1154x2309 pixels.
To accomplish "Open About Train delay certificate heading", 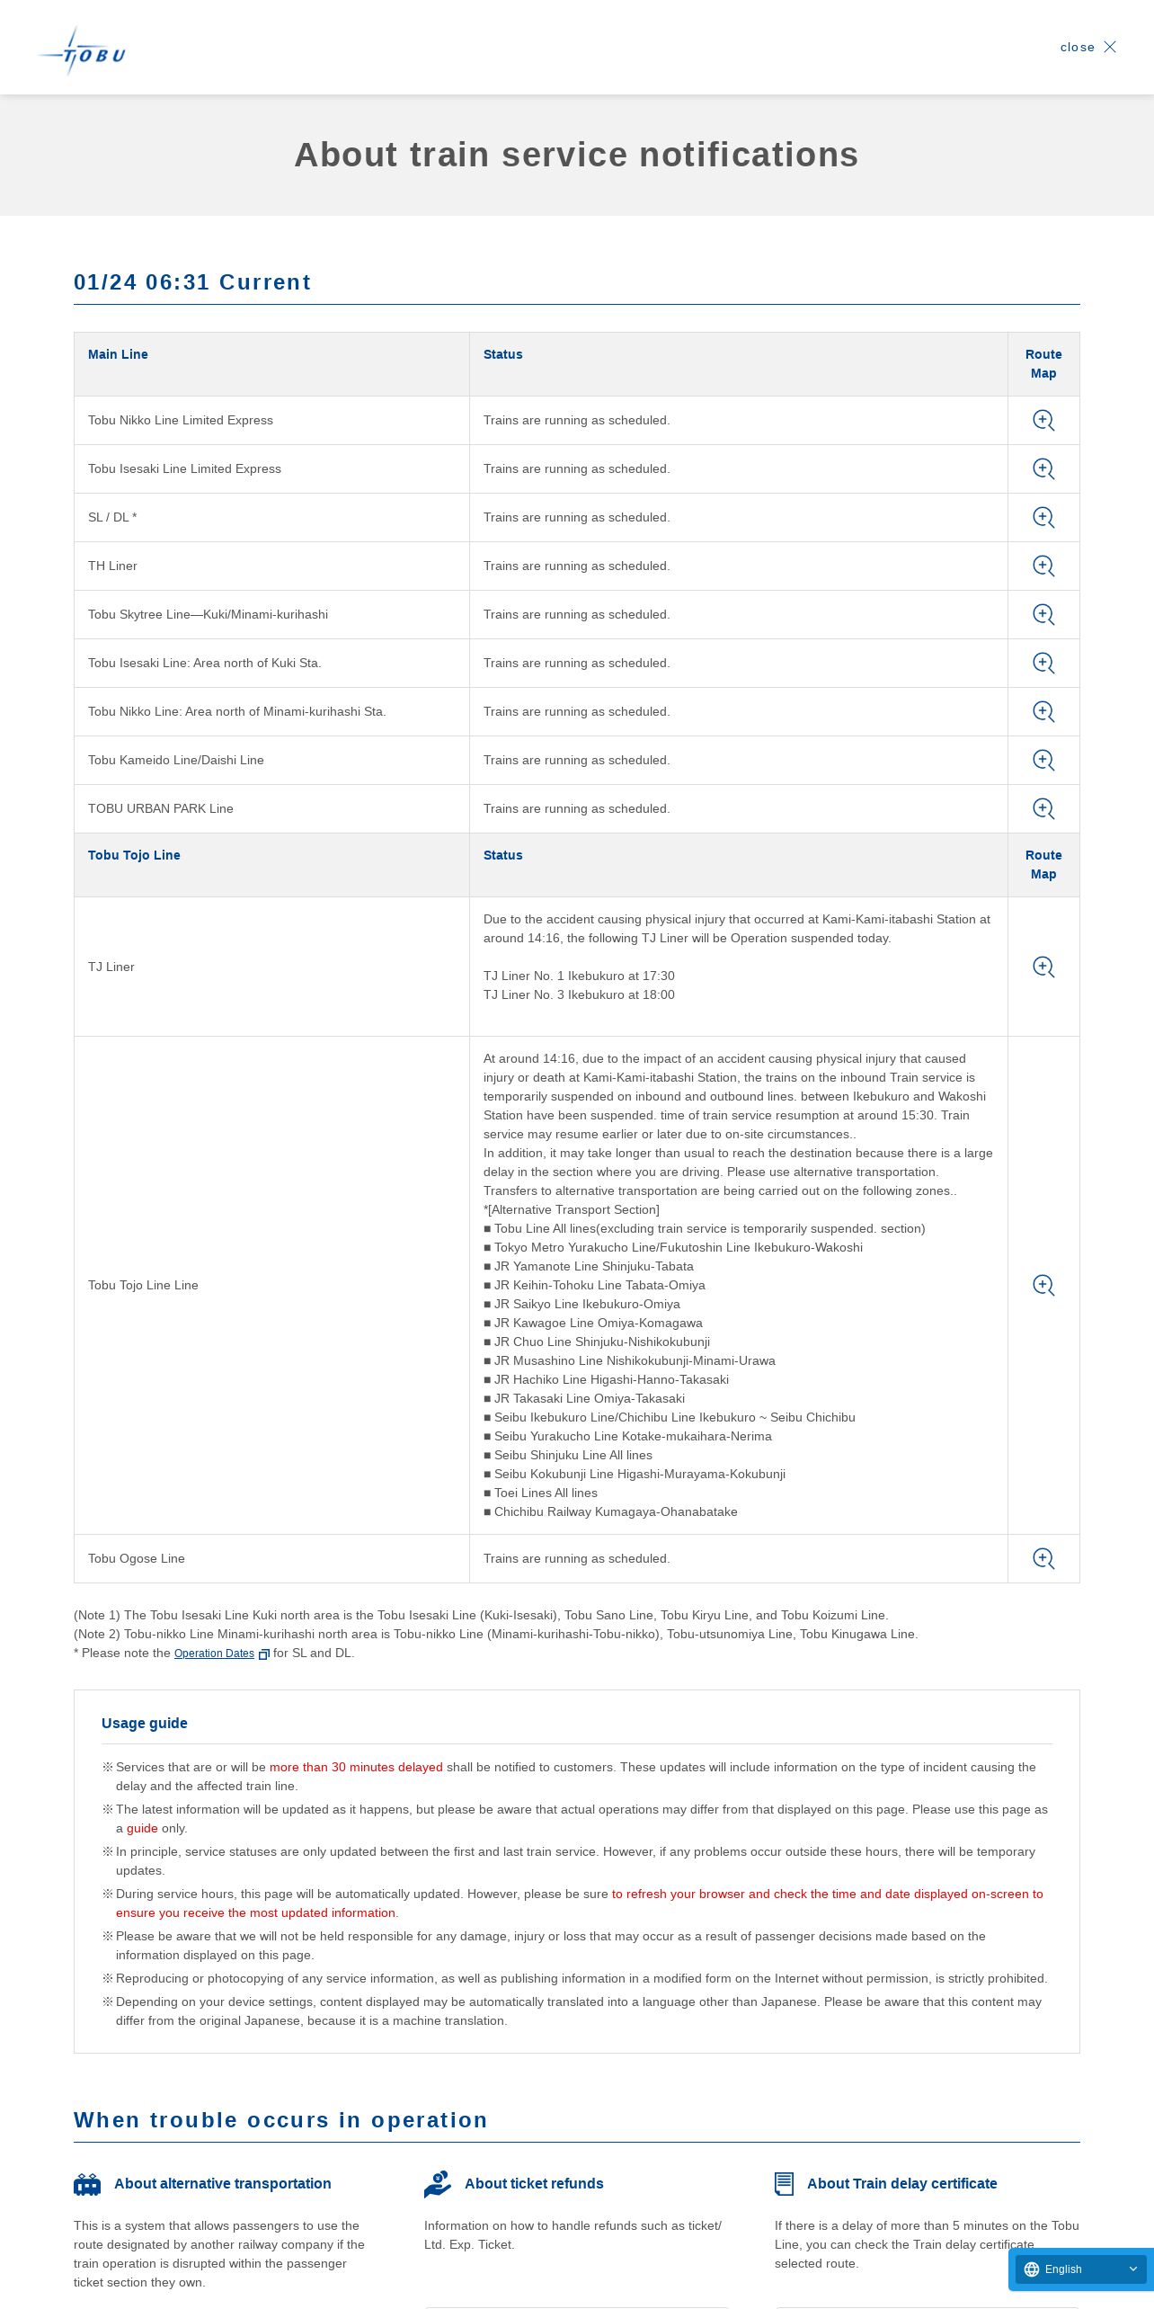I will (x=902, y=2183).
